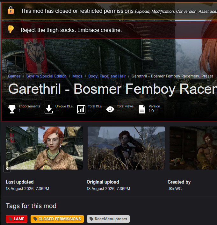Open thumbnail of character in tall grass
This screenshot has width=217, height=225.
click(x=126, y=148)
